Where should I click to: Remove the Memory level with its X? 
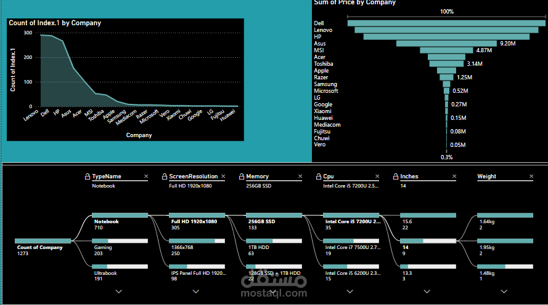pos(300,176)
